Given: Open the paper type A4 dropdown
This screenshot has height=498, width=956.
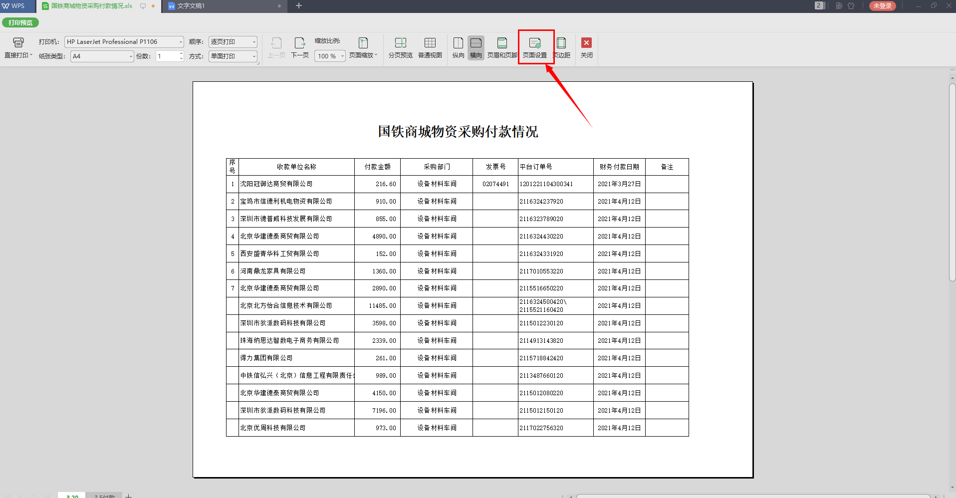Looking at the screenshot, I should pyautogui.click(x=102, y=56).
